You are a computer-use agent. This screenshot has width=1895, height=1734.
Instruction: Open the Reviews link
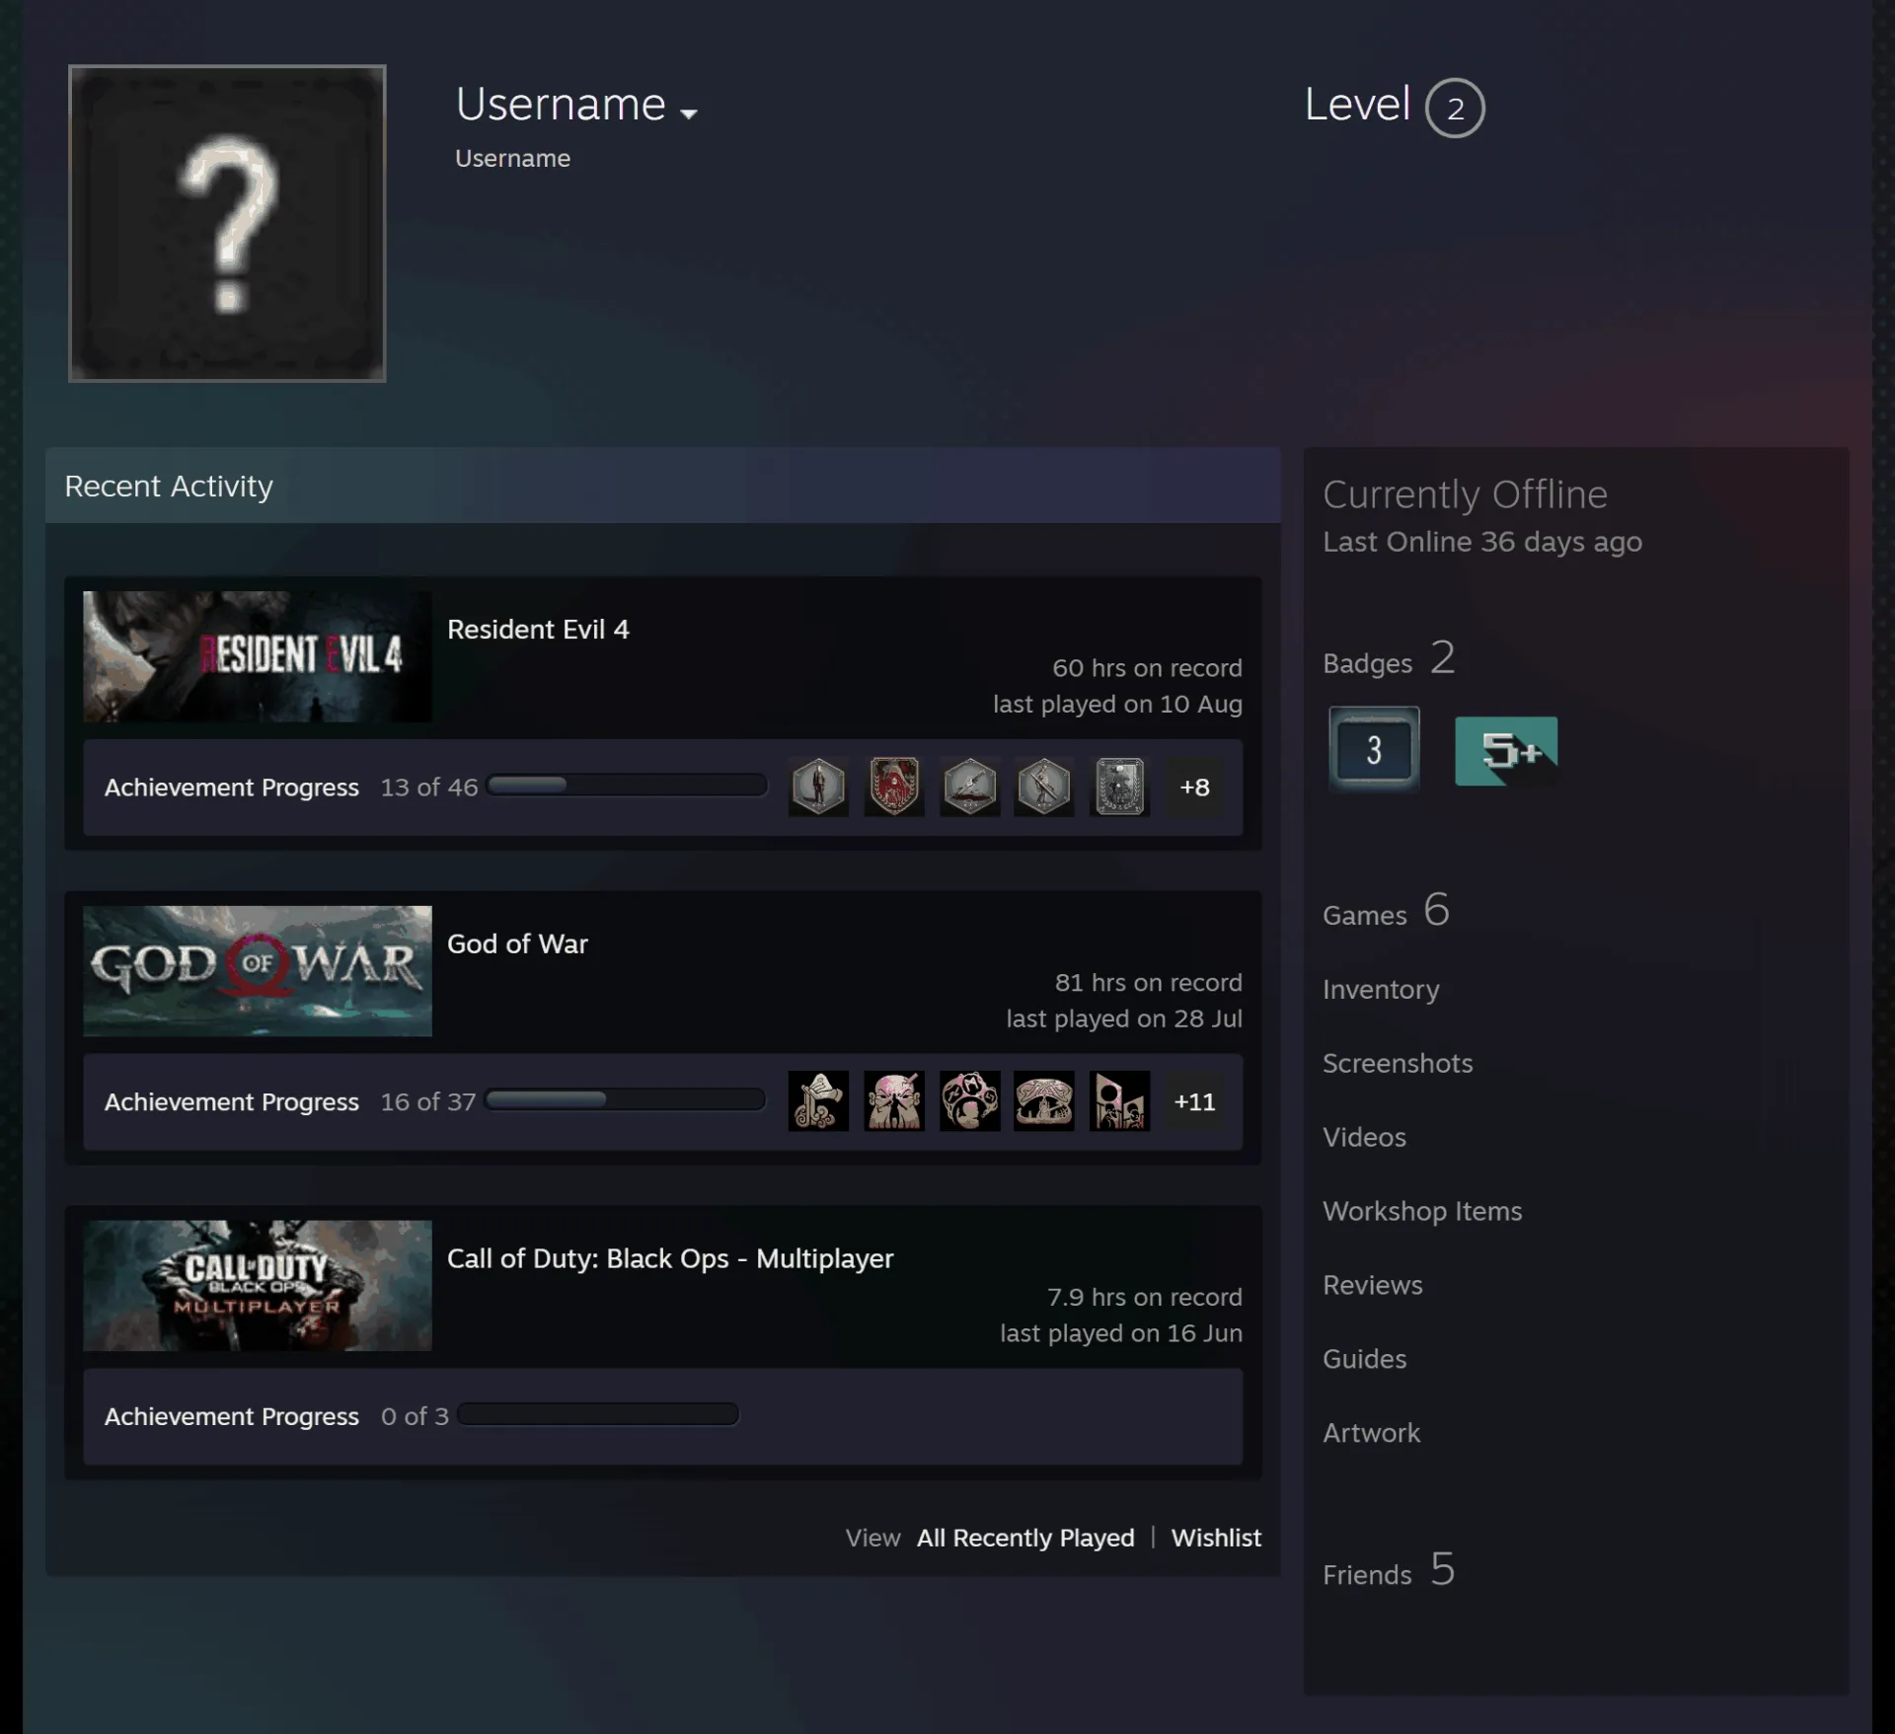[1373, 1285]
